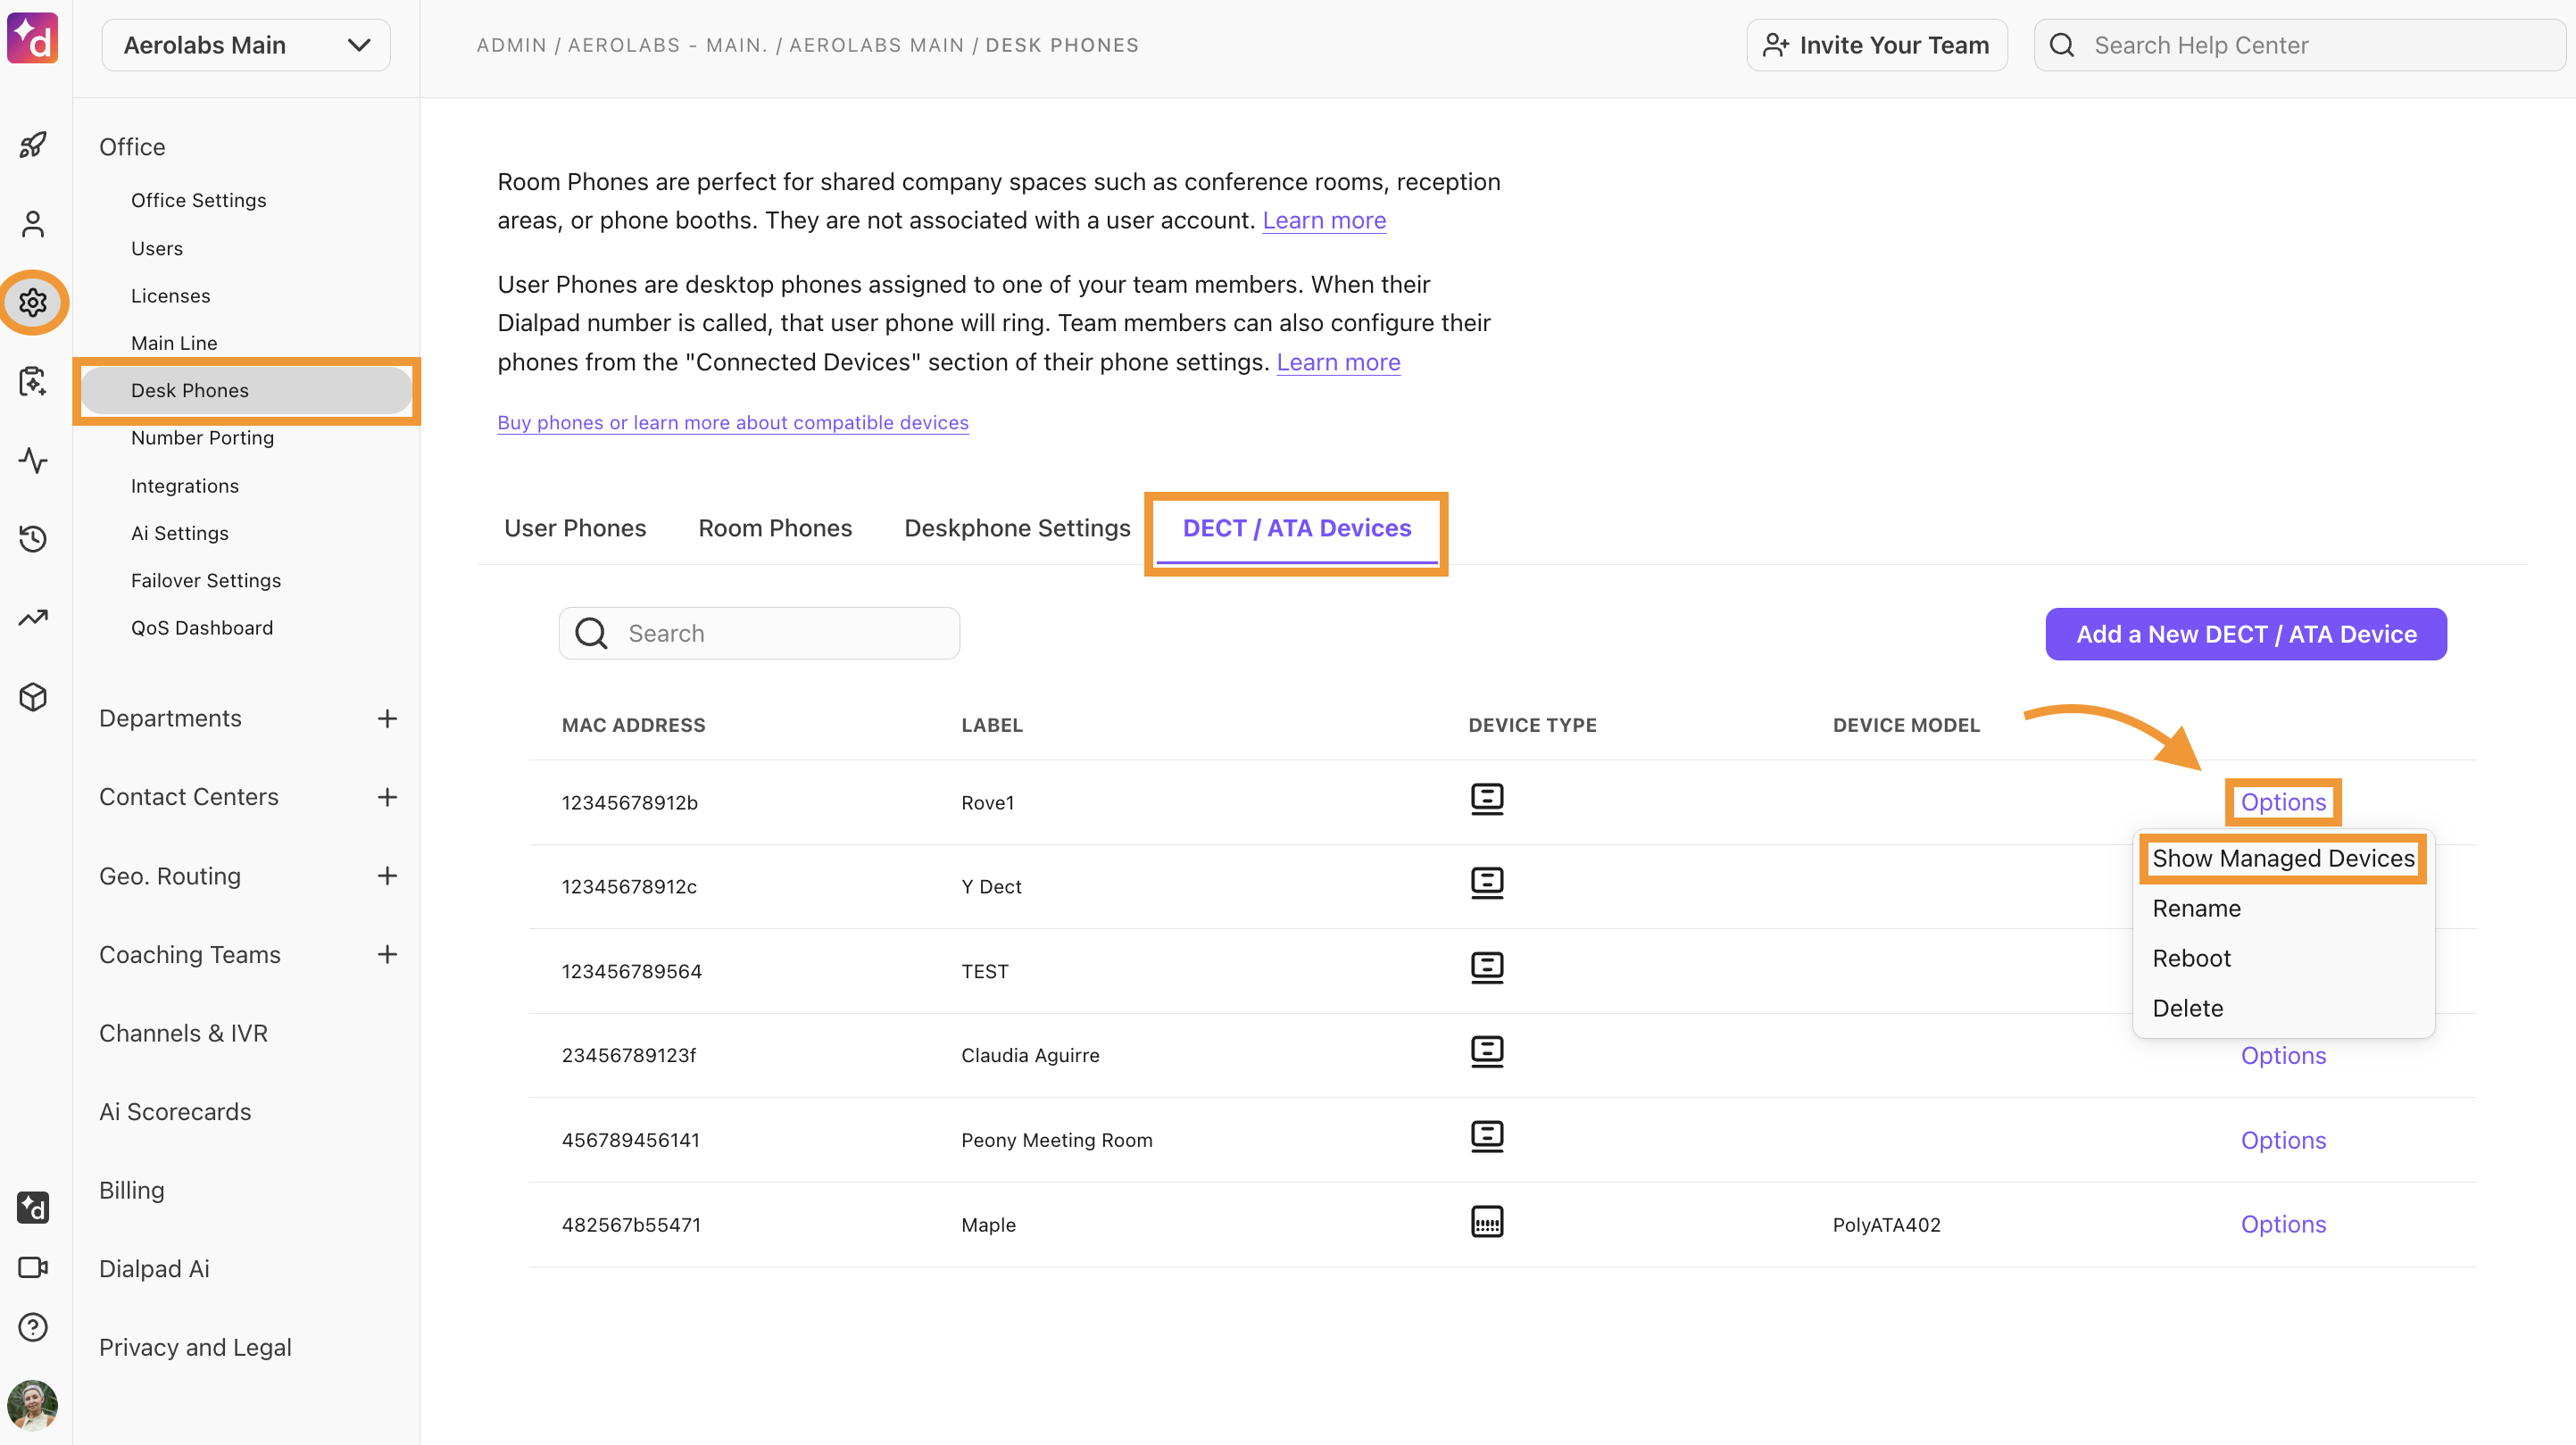Click the ATA device icon for Maple

[1487, 1221]
